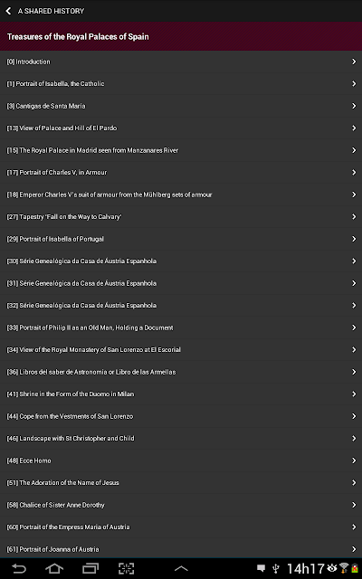
Task: Expand the Introduction entry chevron
Action: pyautogui.click(x=354, y=62)
